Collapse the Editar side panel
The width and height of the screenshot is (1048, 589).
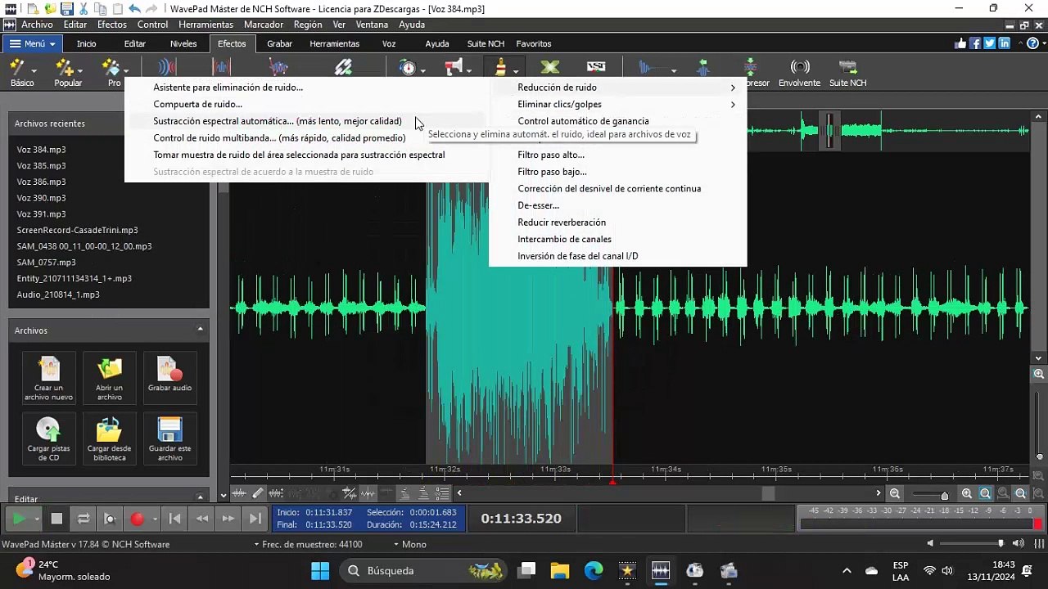pos(200,497)
